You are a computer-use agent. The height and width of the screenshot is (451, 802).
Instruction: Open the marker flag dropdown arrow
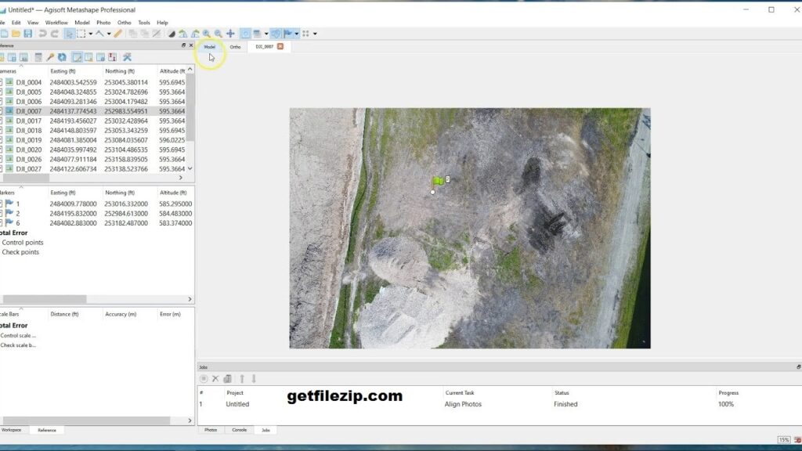[x=298, y=34]
